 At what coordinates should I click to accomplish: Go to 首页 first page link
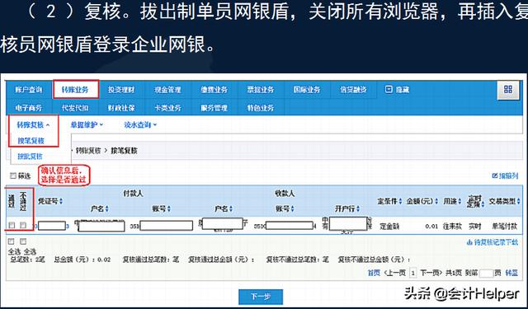374,273
